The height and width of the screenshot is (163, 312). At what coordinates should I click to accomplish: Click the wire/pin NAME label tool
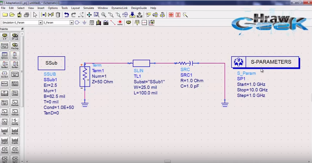click(x=120, y=23)
